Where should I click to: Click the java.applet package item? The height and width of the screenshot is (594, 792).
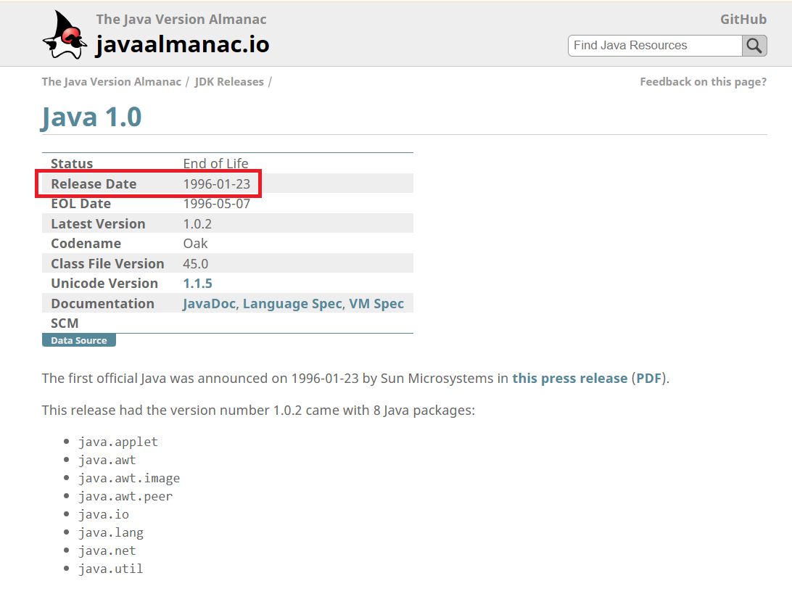point(118,442)
